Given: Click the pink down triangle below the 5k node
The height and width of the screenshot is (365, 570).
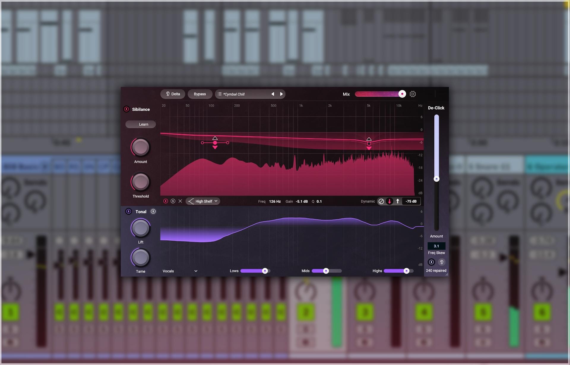Looking at the screenshot, I should (x=369, y=148).
